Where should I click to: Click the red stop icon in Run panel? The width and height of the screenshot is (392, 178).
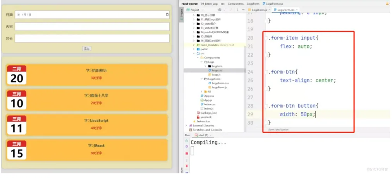click(x=186, y=153)
